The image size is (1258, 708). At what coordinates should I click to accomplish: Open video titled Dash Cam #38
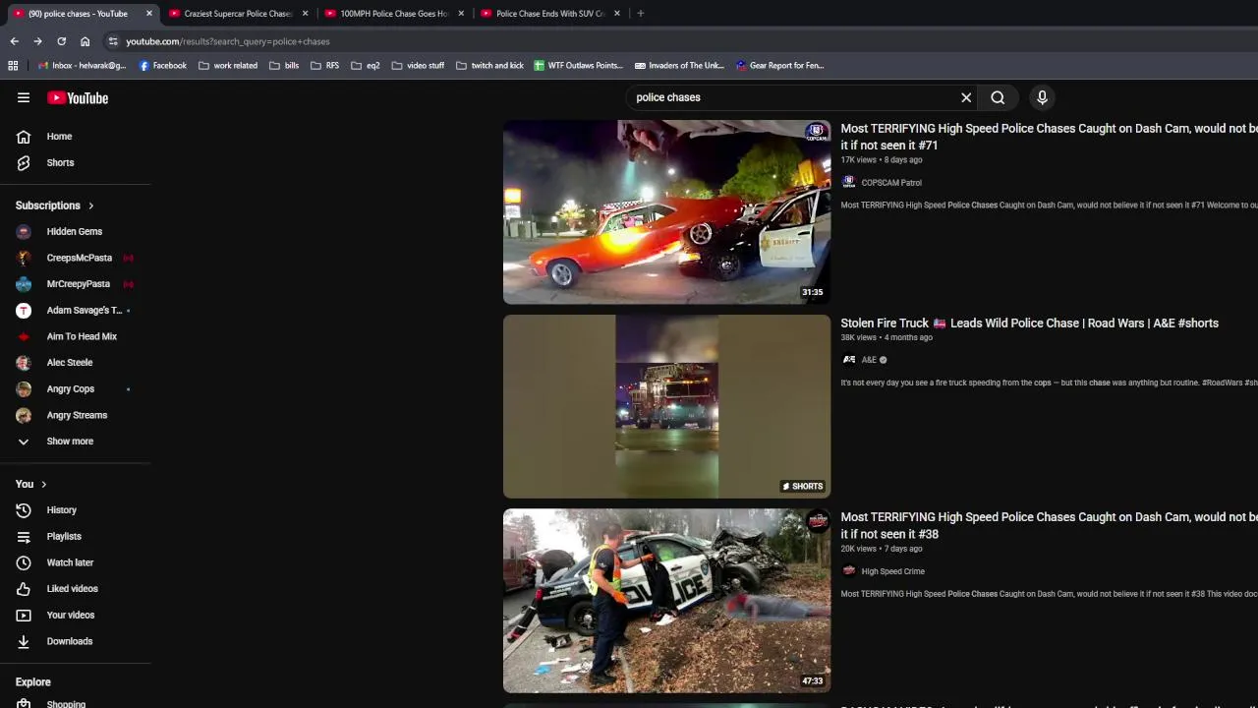[1049, 525]
